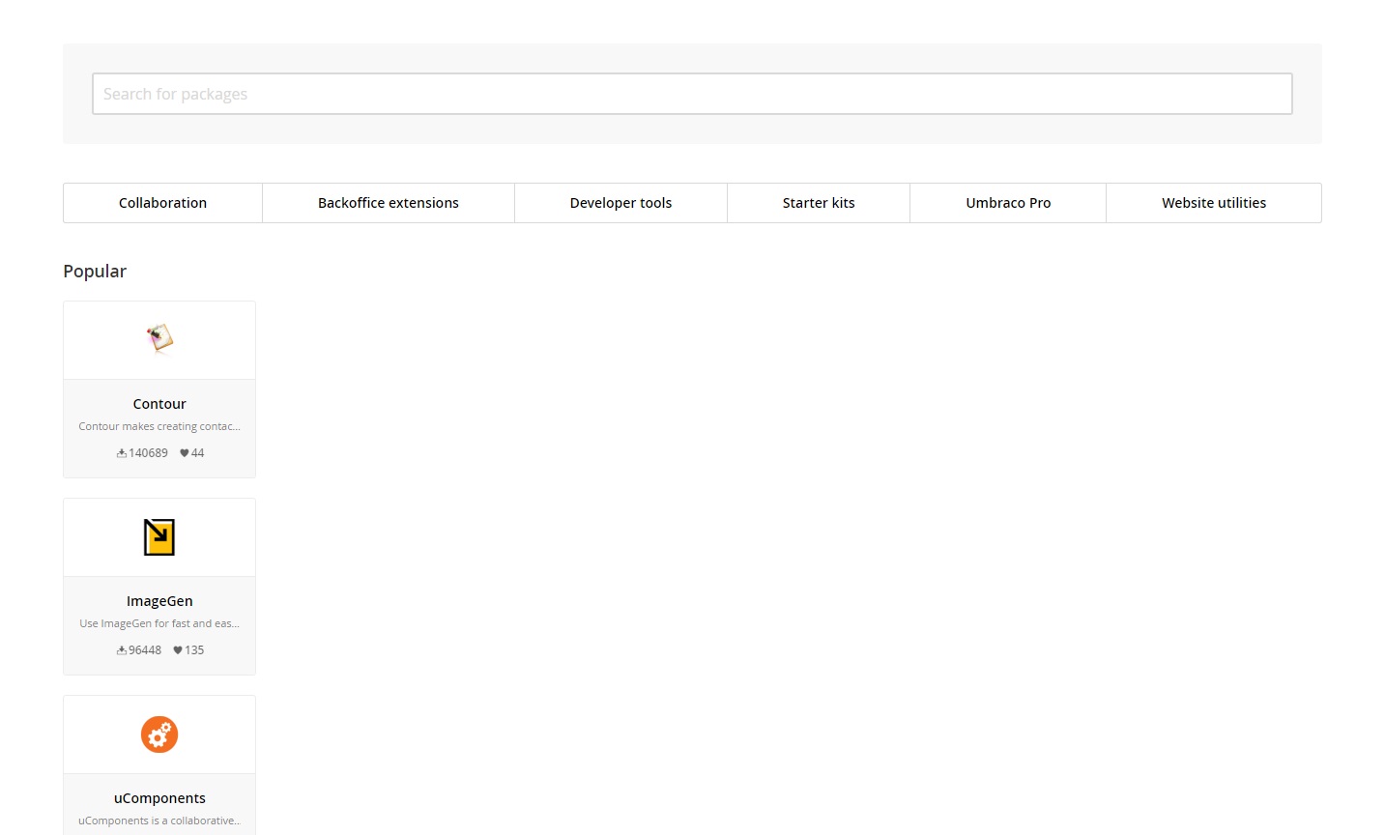
Task: Open the Contour package title
Action: (159, 404)
